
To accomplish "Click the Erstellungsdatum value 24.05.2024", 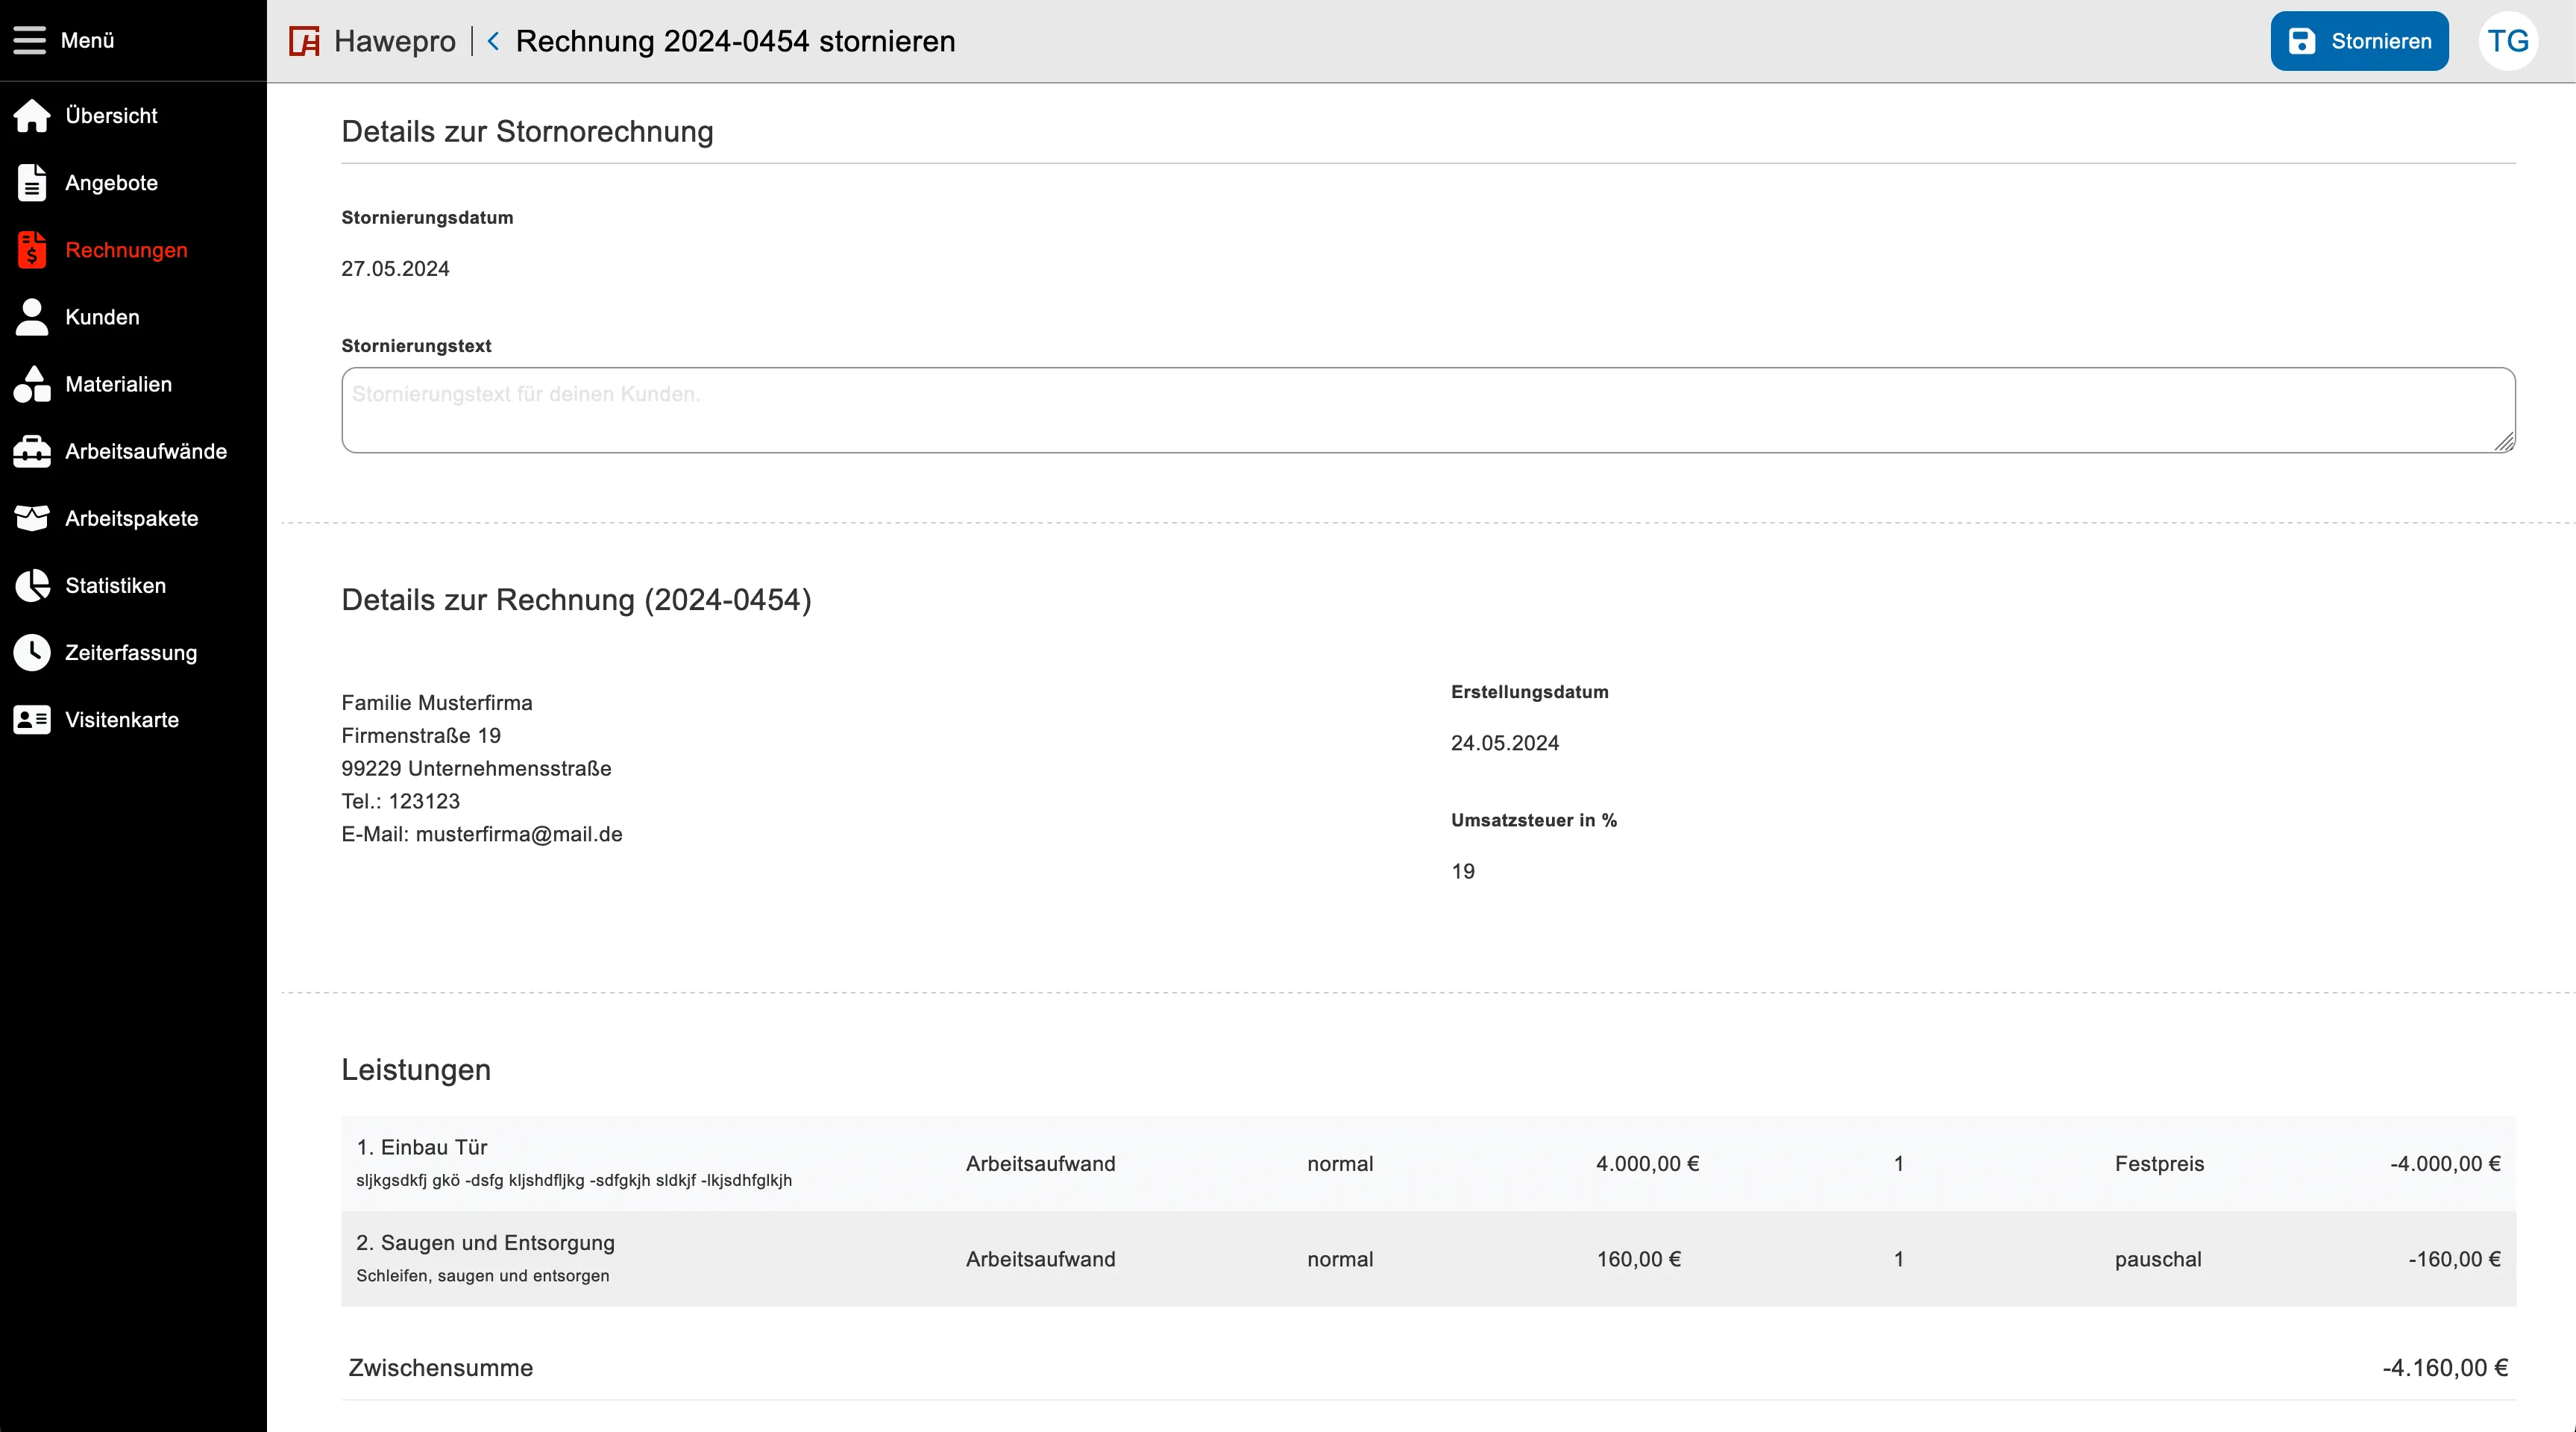I will pyautogui.click(x=1505, y=743).
